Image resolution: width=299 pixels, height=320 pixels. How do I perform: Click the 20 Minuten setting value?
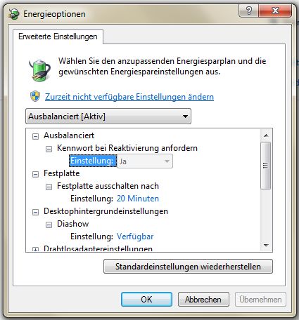(x=138, y=199)
